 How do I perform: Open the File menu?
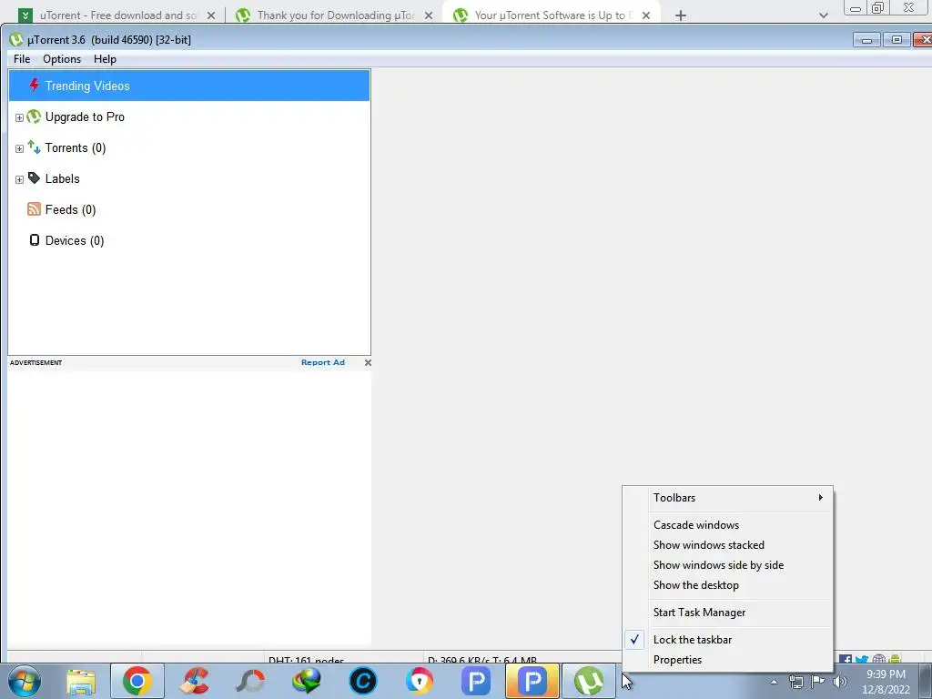[x=22, y=59]
